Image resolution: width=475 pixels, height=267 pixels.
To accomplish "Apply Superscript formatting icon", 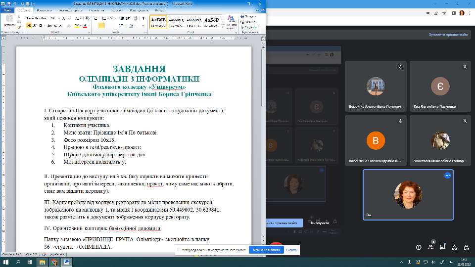I will 60,26.
